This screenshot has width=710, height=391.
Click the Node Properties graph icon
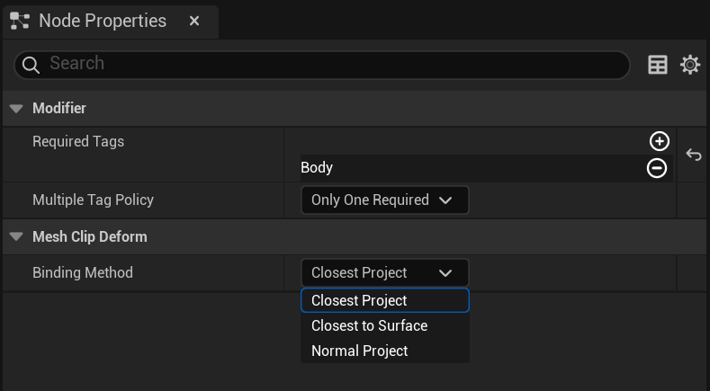point(20,21)
